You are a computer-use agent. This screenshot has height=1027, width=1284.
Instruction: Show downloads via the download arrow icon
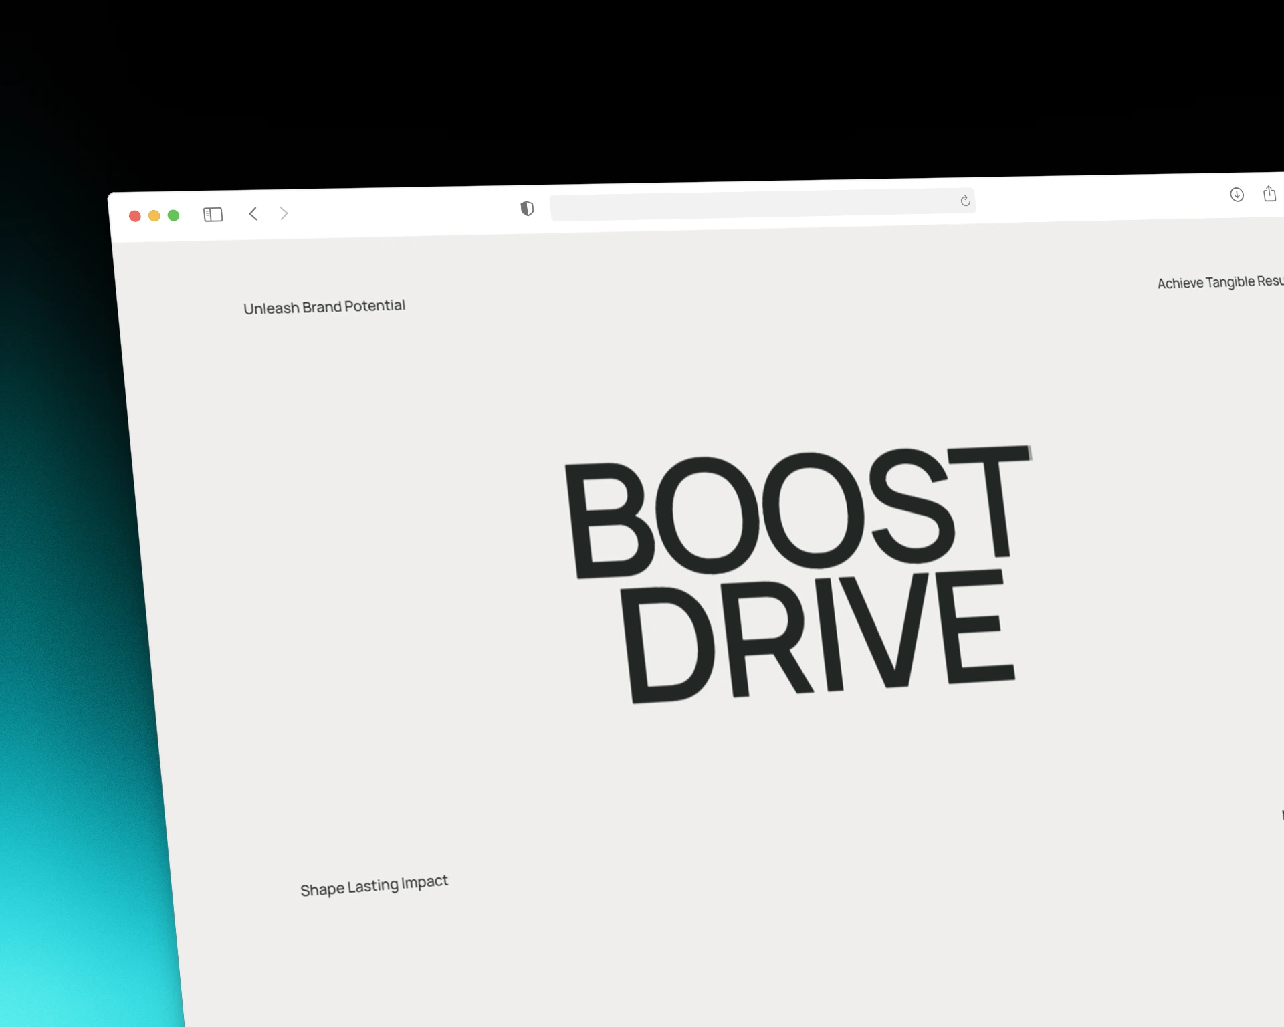1237,195
